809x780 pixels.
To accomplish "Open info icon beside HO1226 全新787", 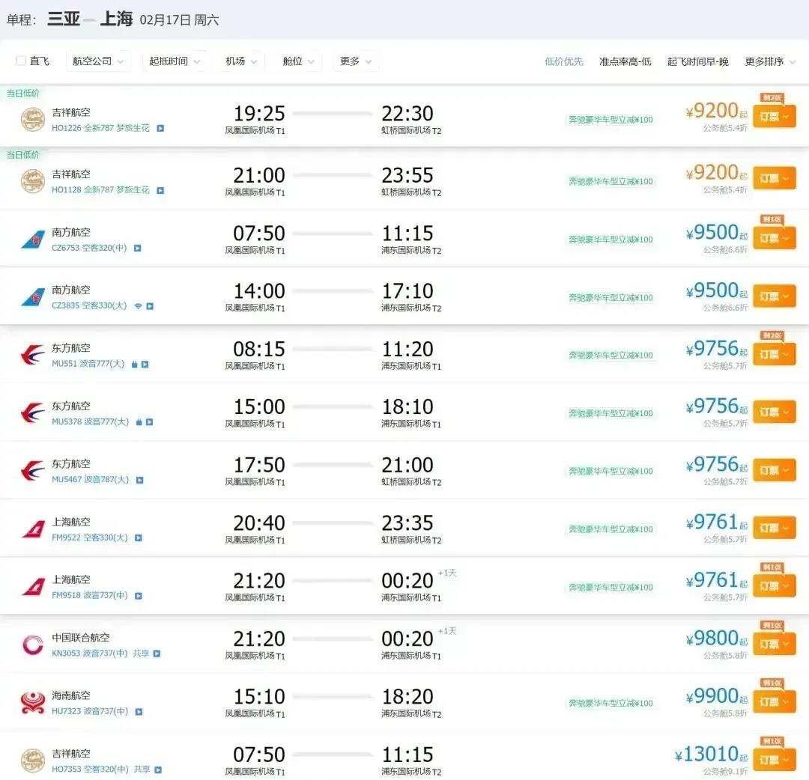I will pyautogui.click(x=160, y=128).
